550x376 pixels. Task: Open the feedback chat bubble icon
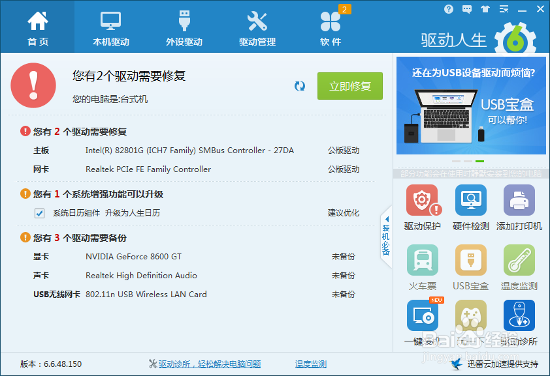click(x=467, y=9)
